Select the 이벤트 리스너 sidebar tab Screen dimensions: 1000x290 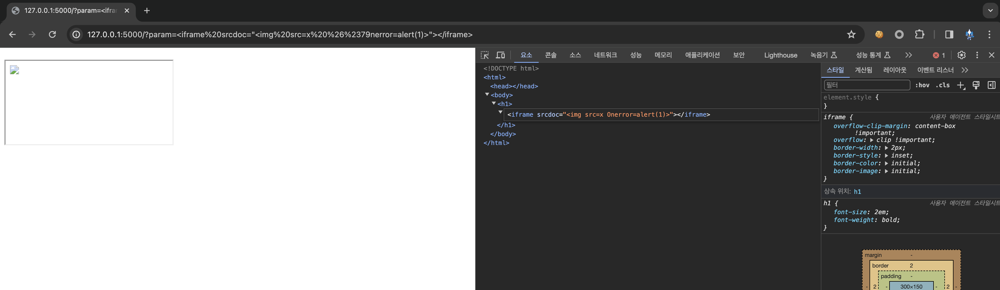click(935, 70)
